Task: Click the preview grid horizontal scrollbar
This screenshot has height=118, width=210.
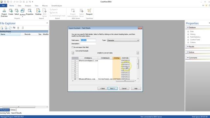Action: (125, 81)
